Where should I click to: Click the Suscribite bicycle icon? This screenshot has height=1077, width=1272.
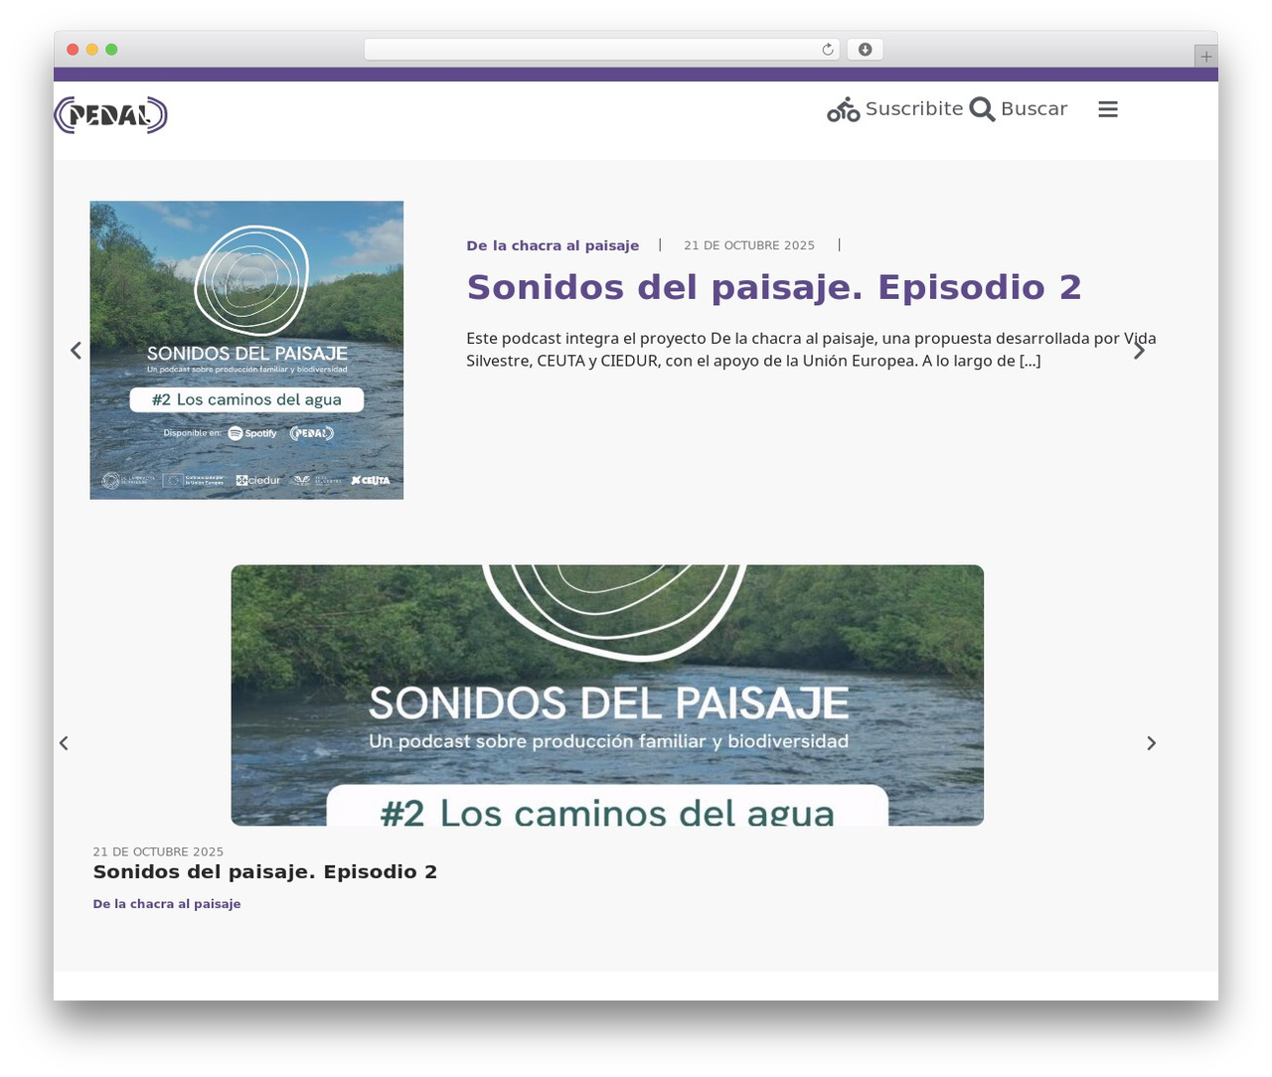click(x=844, y=109)
